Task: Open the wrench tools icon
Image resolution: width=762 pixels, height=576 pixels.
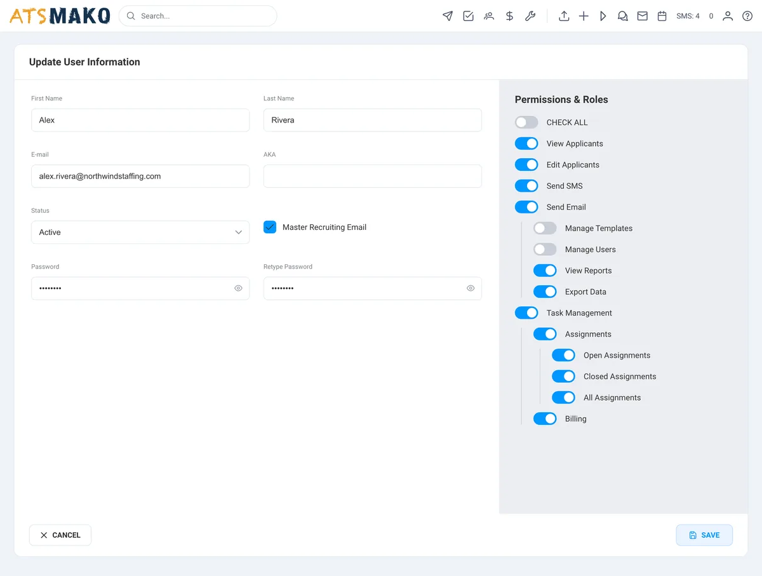Action: [530, 16]
